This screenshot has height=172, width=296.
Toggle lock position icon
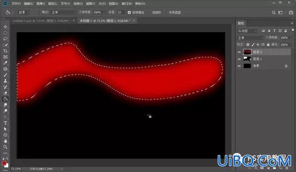click(258, 45)
